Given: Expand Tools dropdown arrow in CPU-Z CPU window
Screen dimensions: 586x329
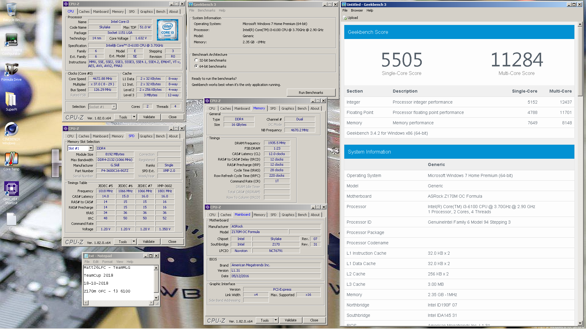Looking at the screenshot, I should pos(134,117).
